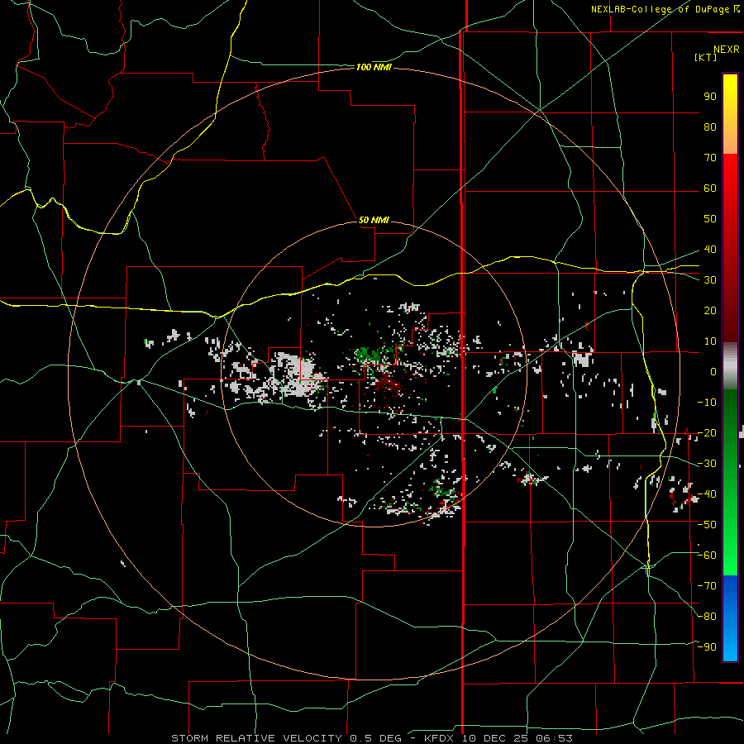This screenshot has height=744, width=744.
Task: Click the 10 value on the velocity scale
Action: click(710, 341)
